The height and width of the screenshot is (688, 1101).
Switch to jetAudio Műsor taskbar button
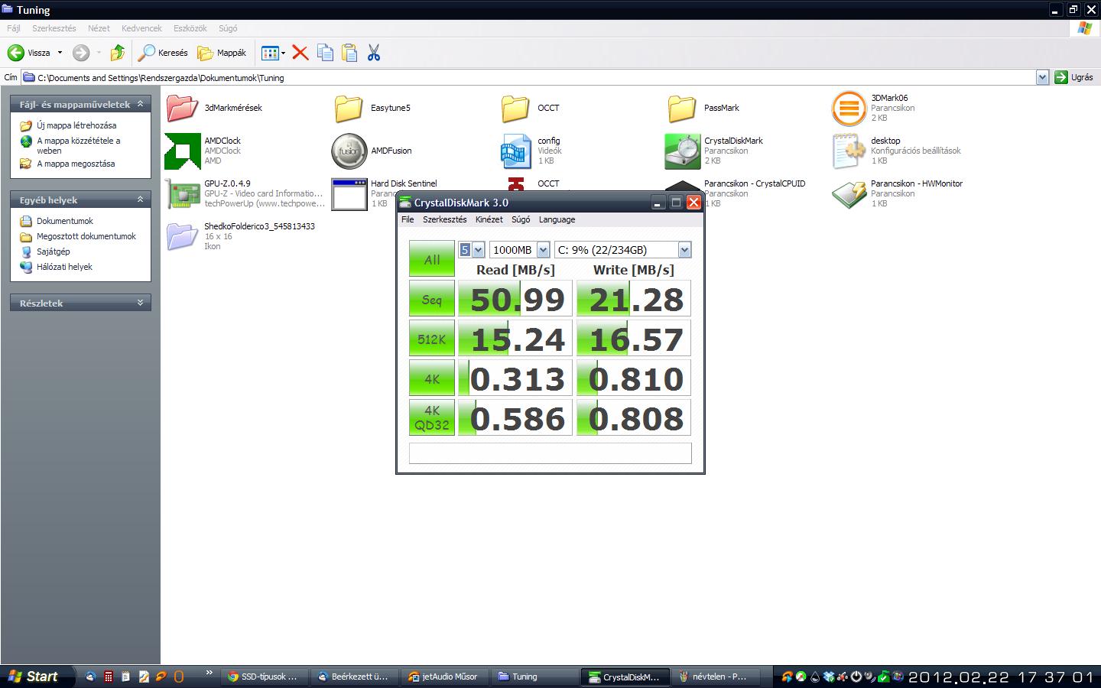445,677
